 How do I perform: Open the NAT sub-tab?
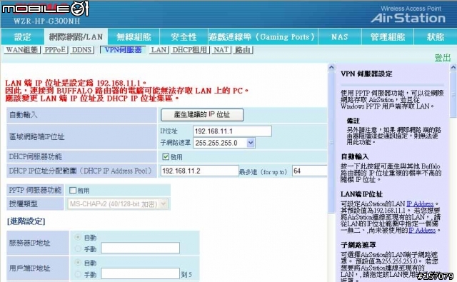pos(221,50)
